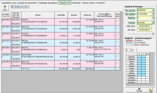Image resolution: width=157 pixels, height=93 pixels.
Task: Open the Periodo dropdown showing Gennaio
Action: tap(152, 22)
